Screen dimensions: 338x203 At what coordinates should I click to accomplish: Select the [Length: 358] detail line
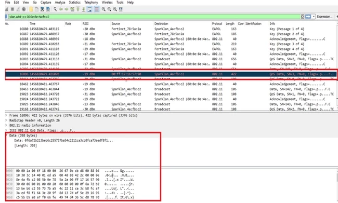[25, 145]
